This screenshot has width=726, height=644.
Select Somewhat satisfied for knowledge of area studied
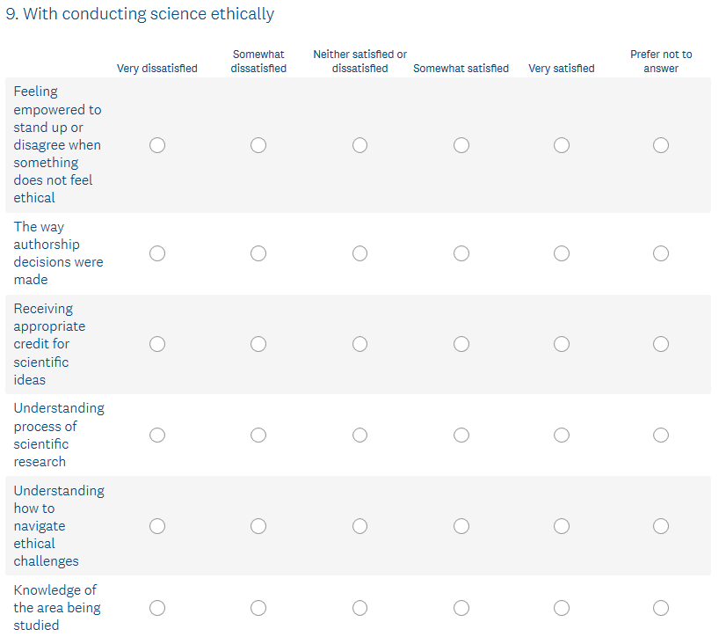[x=461, y=608]
